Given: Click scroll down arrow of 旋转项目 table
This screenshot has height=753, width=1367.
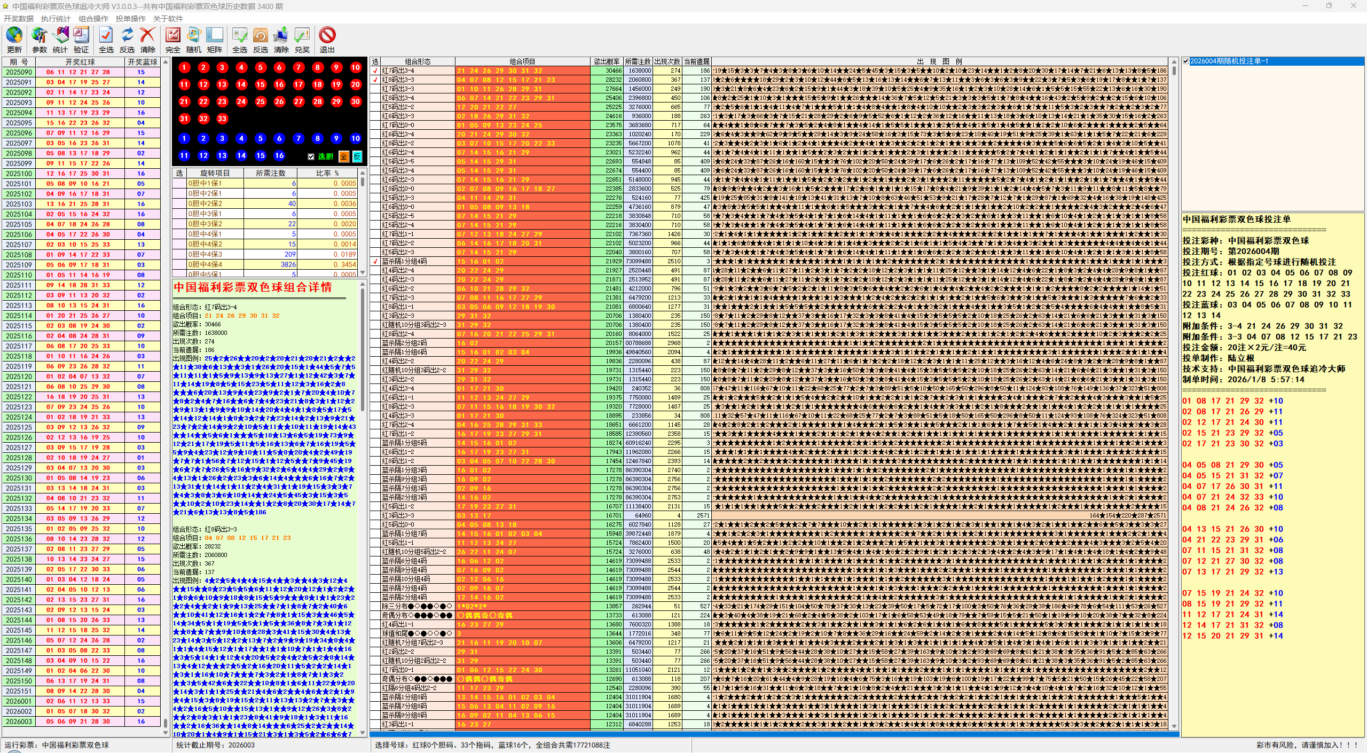Looking at the screenshot, I should (363, 272).
